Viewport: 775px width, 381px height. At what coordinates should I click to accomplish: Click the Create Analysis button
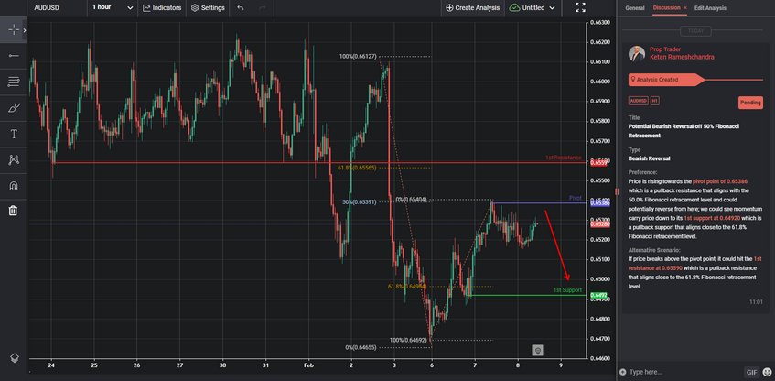(472, 8)
